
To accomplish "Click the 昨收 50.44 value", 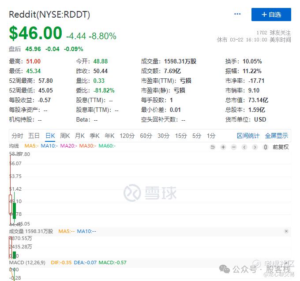I will pyautogui.click(x=101, y=71).
